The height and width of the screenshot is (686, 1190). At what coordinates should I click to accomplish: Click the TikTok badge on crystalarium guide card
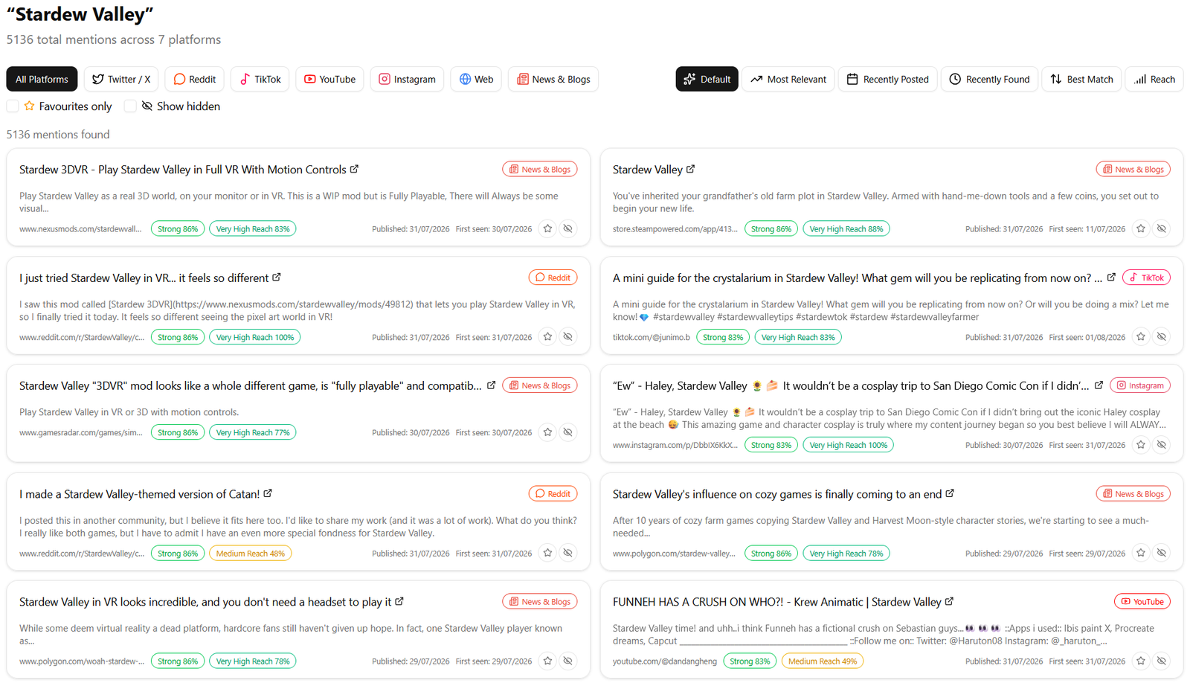[x=1146, y=278]
